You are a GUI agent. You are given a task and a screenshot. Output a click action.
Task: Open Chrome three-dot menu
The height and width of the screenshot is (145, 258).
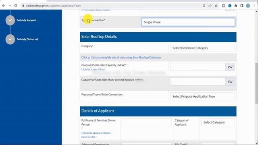point(254,6)
